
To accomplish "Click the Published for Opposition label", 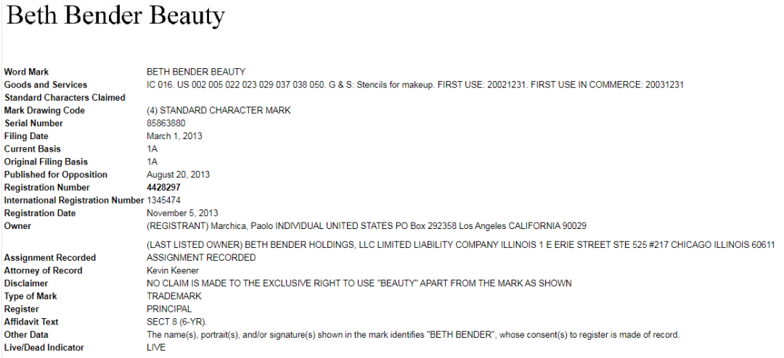I will [x=55, y=175].
